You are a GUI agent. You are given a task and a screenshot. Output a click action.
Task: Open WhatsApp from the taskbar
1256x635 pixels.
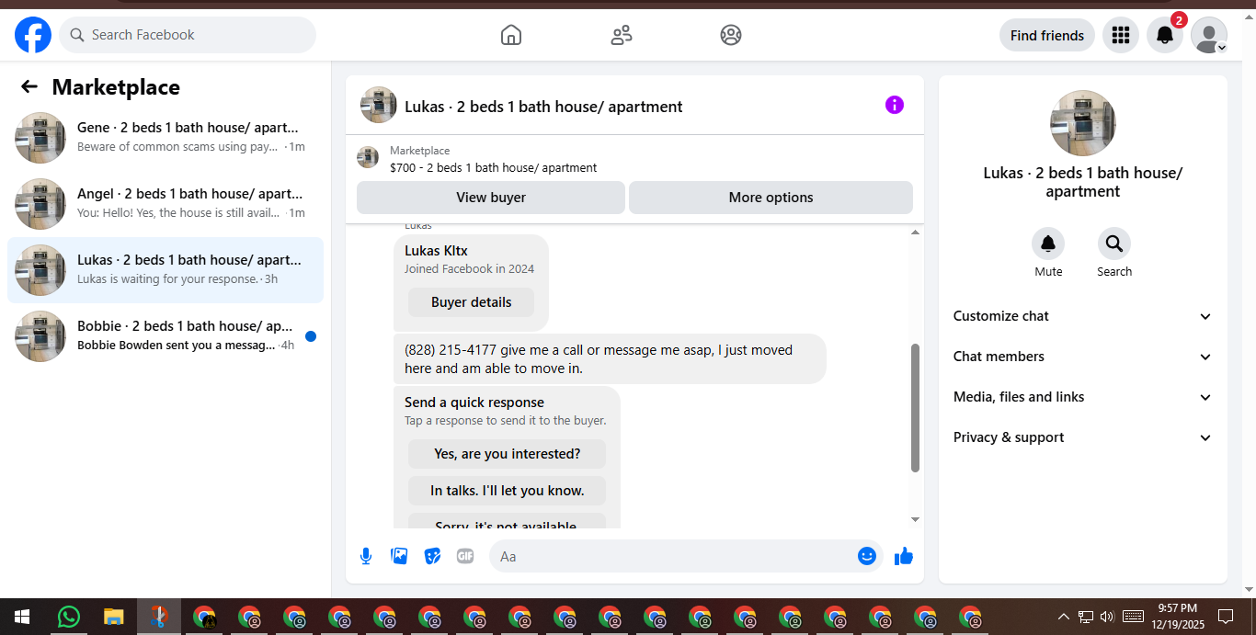coord(68,617)
